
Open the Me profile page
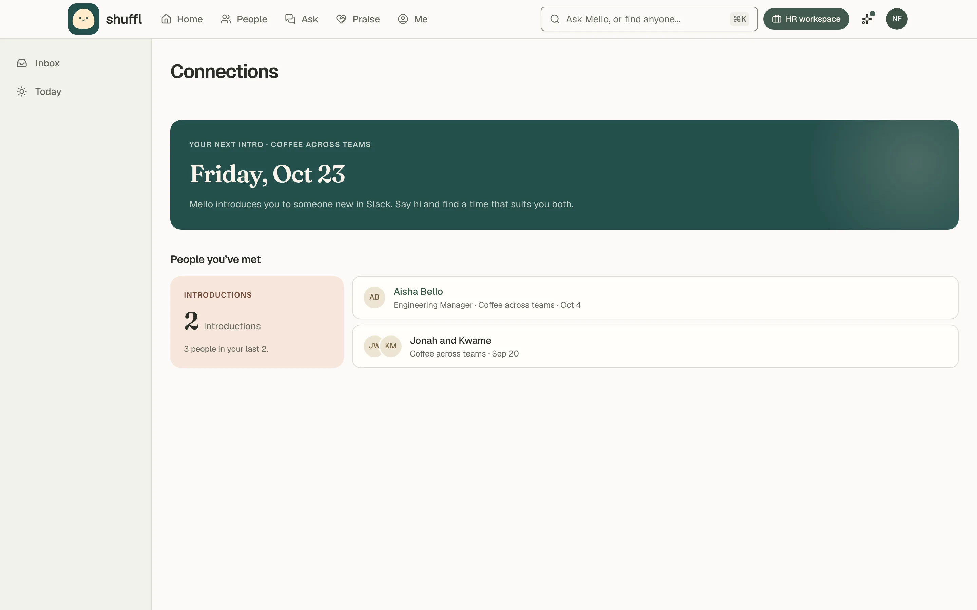pyautogui.click(x=412, y=19)
